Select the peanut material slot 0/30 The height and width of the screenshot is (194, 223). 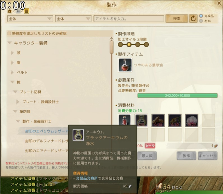click(x=158, y=120)
